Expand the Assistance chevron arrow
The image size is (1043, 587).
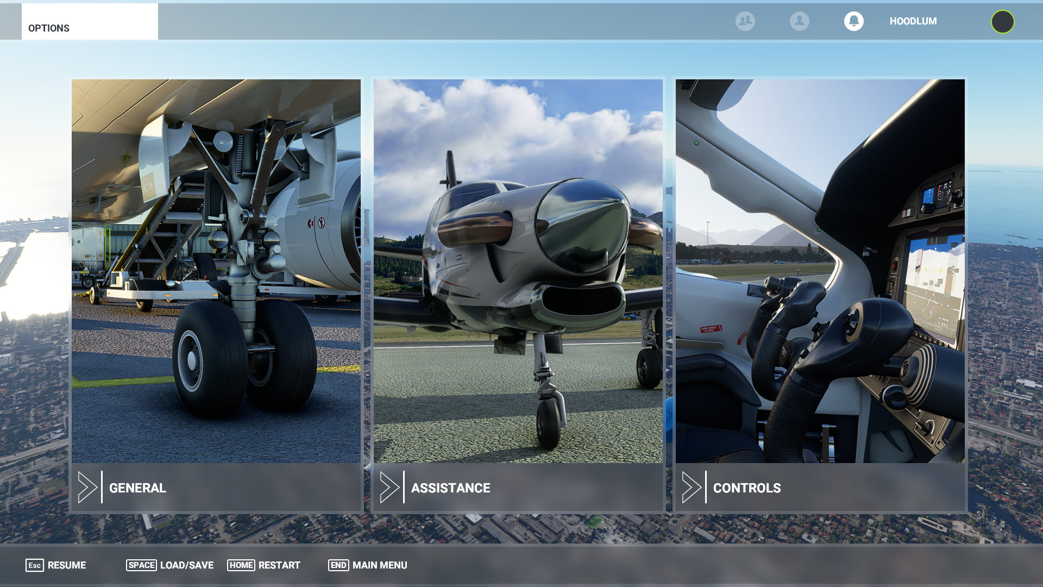389,487
